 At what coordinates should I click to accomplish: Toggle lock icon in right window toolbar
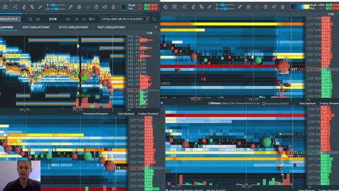[x=282, y=7]
